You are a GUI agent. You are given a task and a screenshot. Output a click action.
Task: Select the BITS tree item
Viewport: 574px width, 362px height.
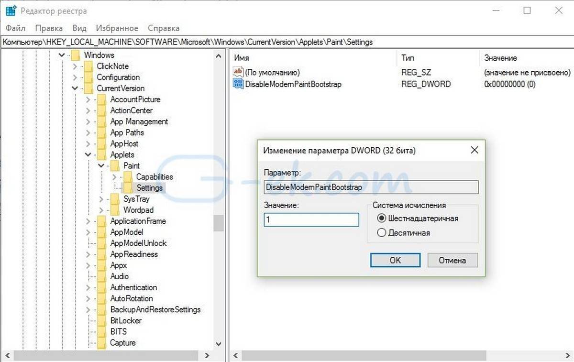[x=118, y=331]
